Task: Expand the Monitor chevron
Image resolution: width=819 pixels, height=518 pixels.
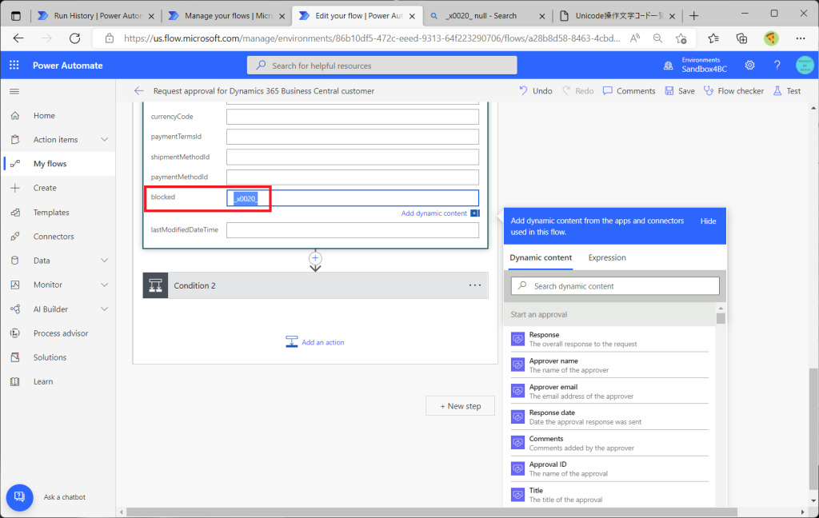Action: 105,285
